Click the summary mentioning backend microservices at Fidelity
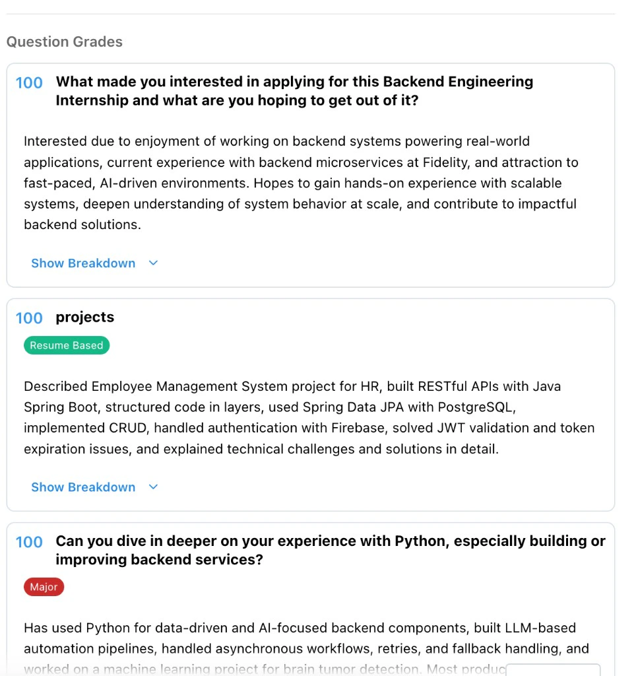Screen dimensions: 638x676 [x=301, y=183]
